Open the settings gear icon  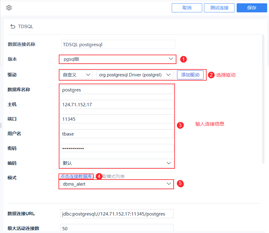9,8
